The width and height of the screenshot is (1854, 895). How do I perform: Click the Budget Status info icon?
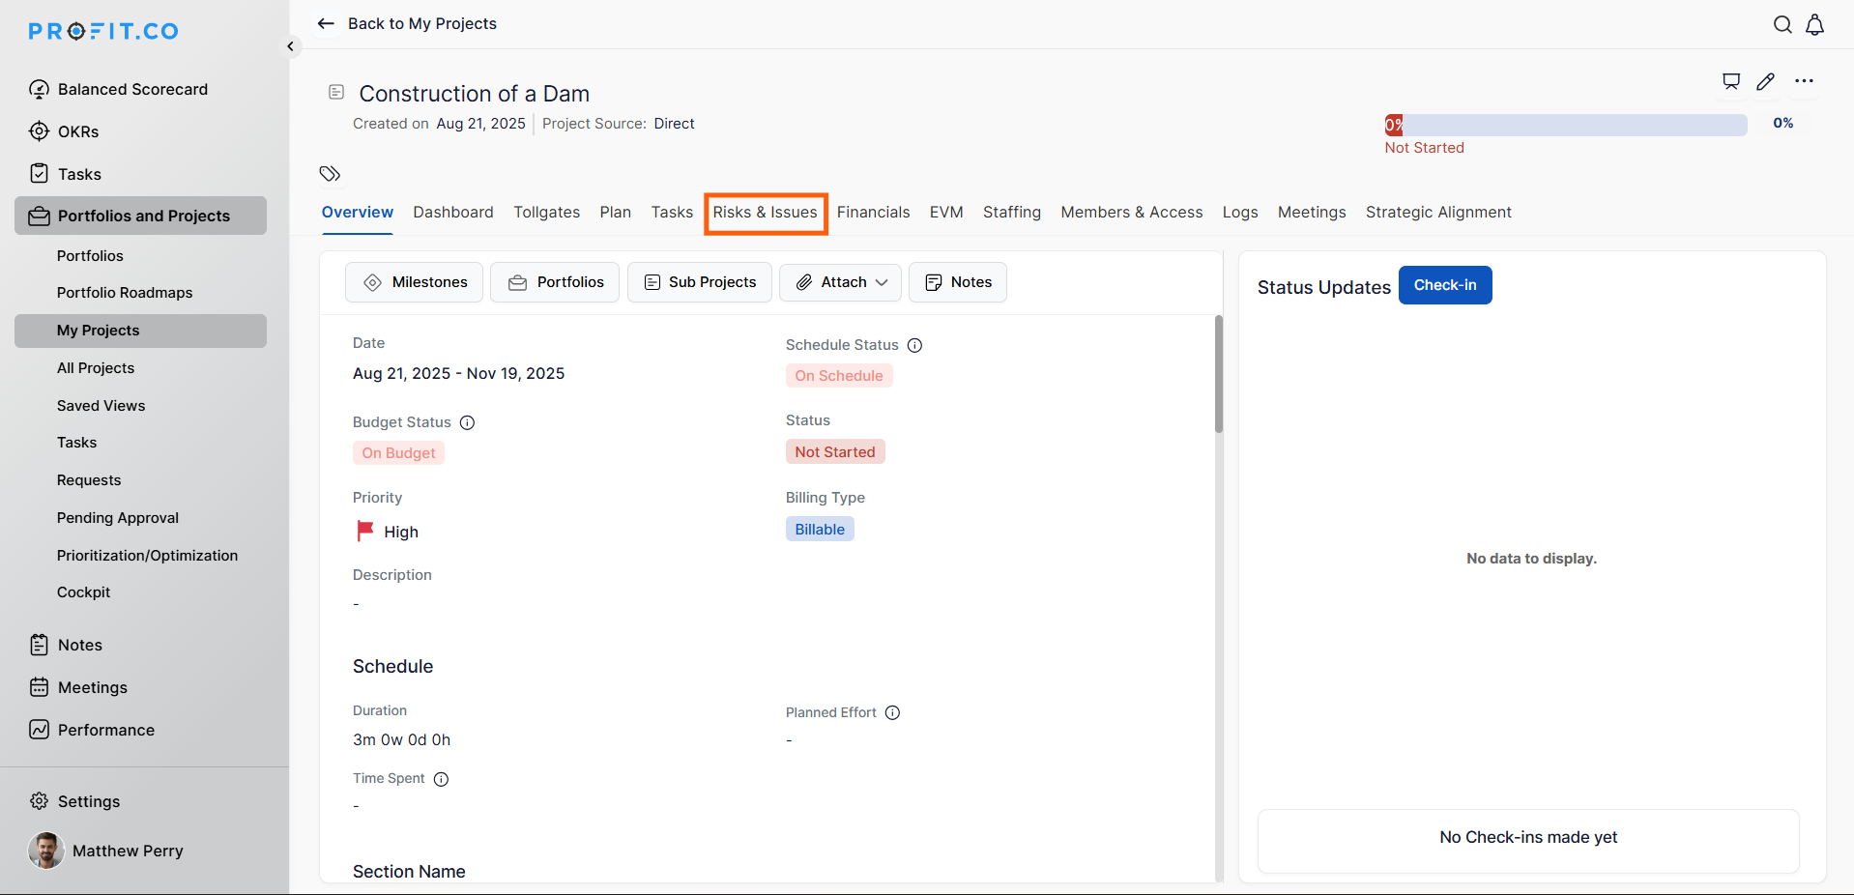[x=467, y=422]
